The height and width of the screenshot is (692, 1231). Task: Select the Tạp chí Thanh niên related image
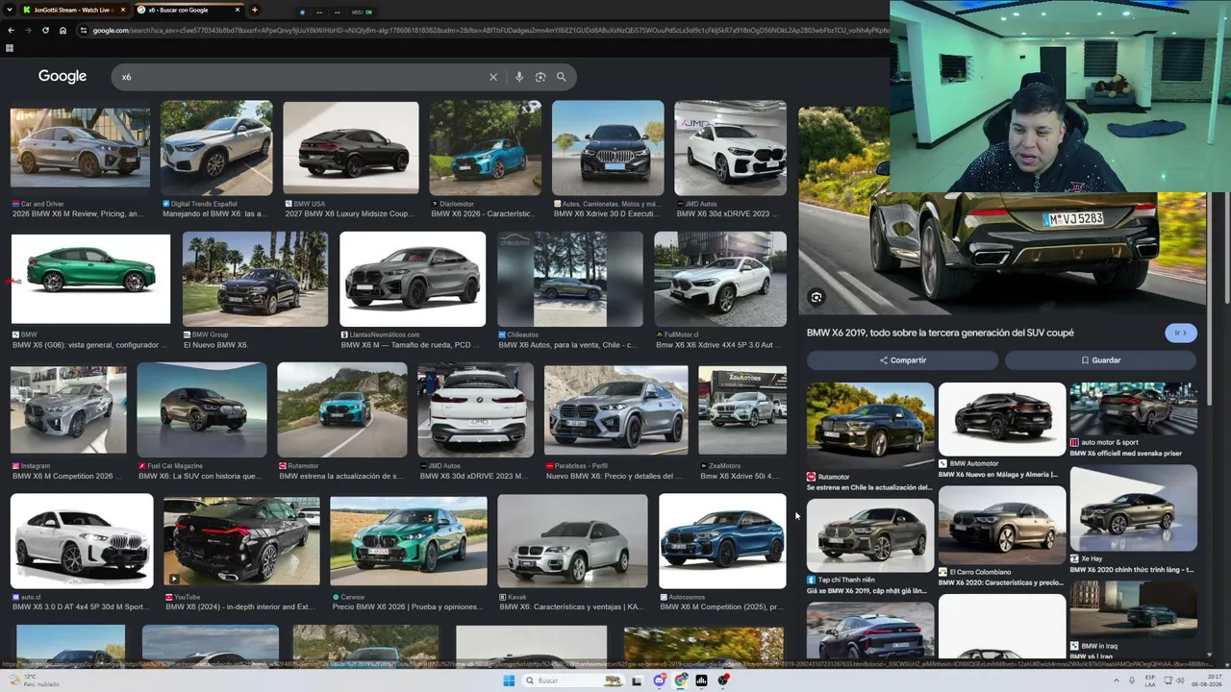click(x=870, y=535)
